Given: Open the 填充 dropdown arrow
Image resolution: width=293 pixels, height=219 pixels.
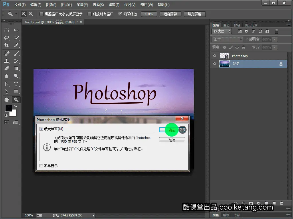Looking at the screenshot, I should coord(275,47).
